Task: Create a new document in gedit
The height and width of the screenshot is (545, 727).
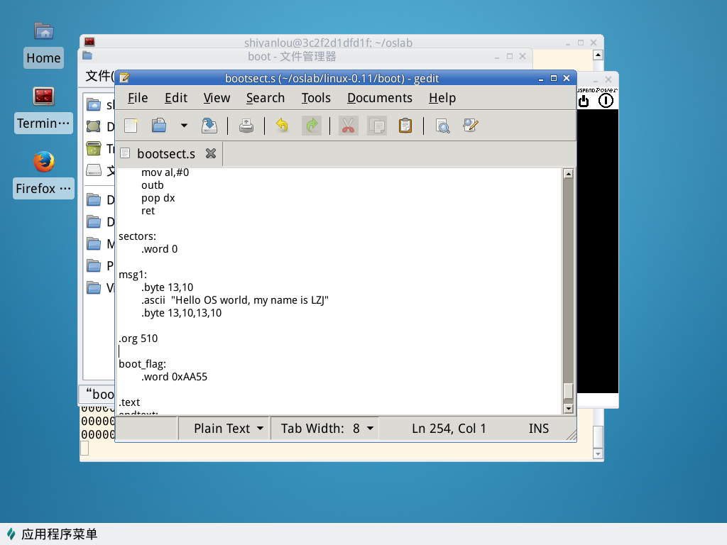Action: [131, 126]
